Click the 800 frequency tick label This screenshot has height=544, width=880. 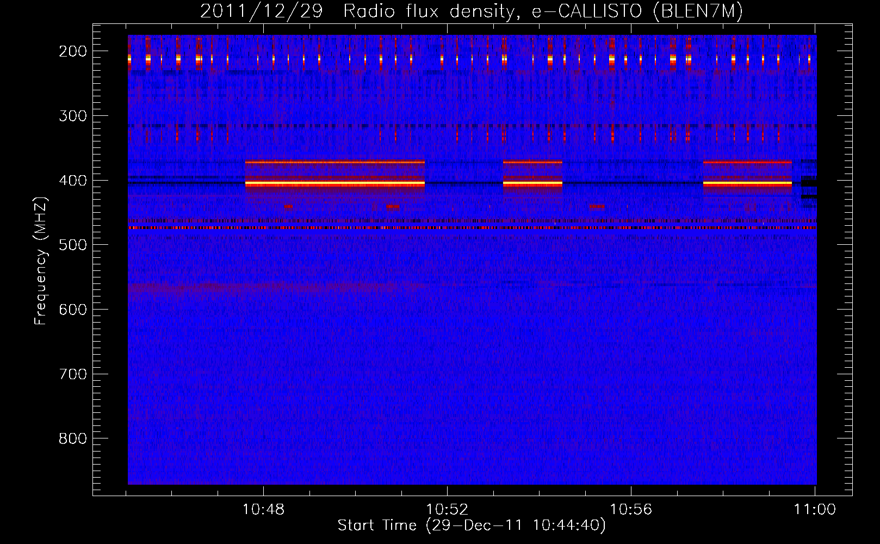tap(73, 438)
